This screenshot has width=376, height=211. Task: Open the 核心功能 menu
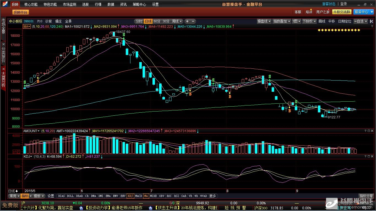click(x=31, y=4)
